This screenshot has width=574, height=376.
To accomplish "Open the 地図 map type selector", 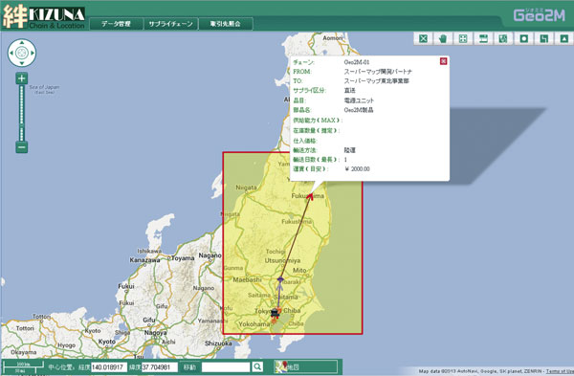I will [x=306, y=366].
